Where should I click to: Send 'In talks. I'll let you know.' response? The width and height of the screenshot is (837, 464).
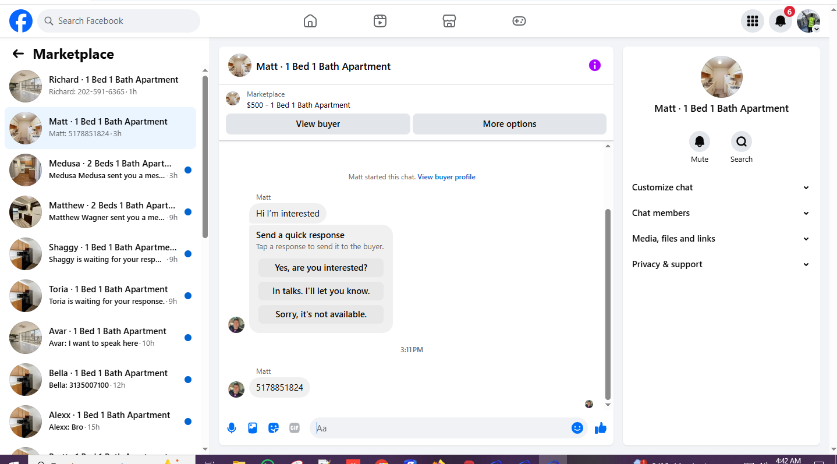click(x=321, y=291)
